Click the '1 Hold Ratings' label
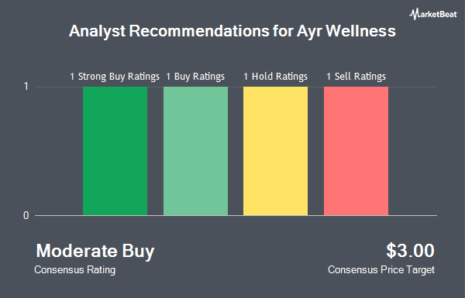 click(275, 77)
